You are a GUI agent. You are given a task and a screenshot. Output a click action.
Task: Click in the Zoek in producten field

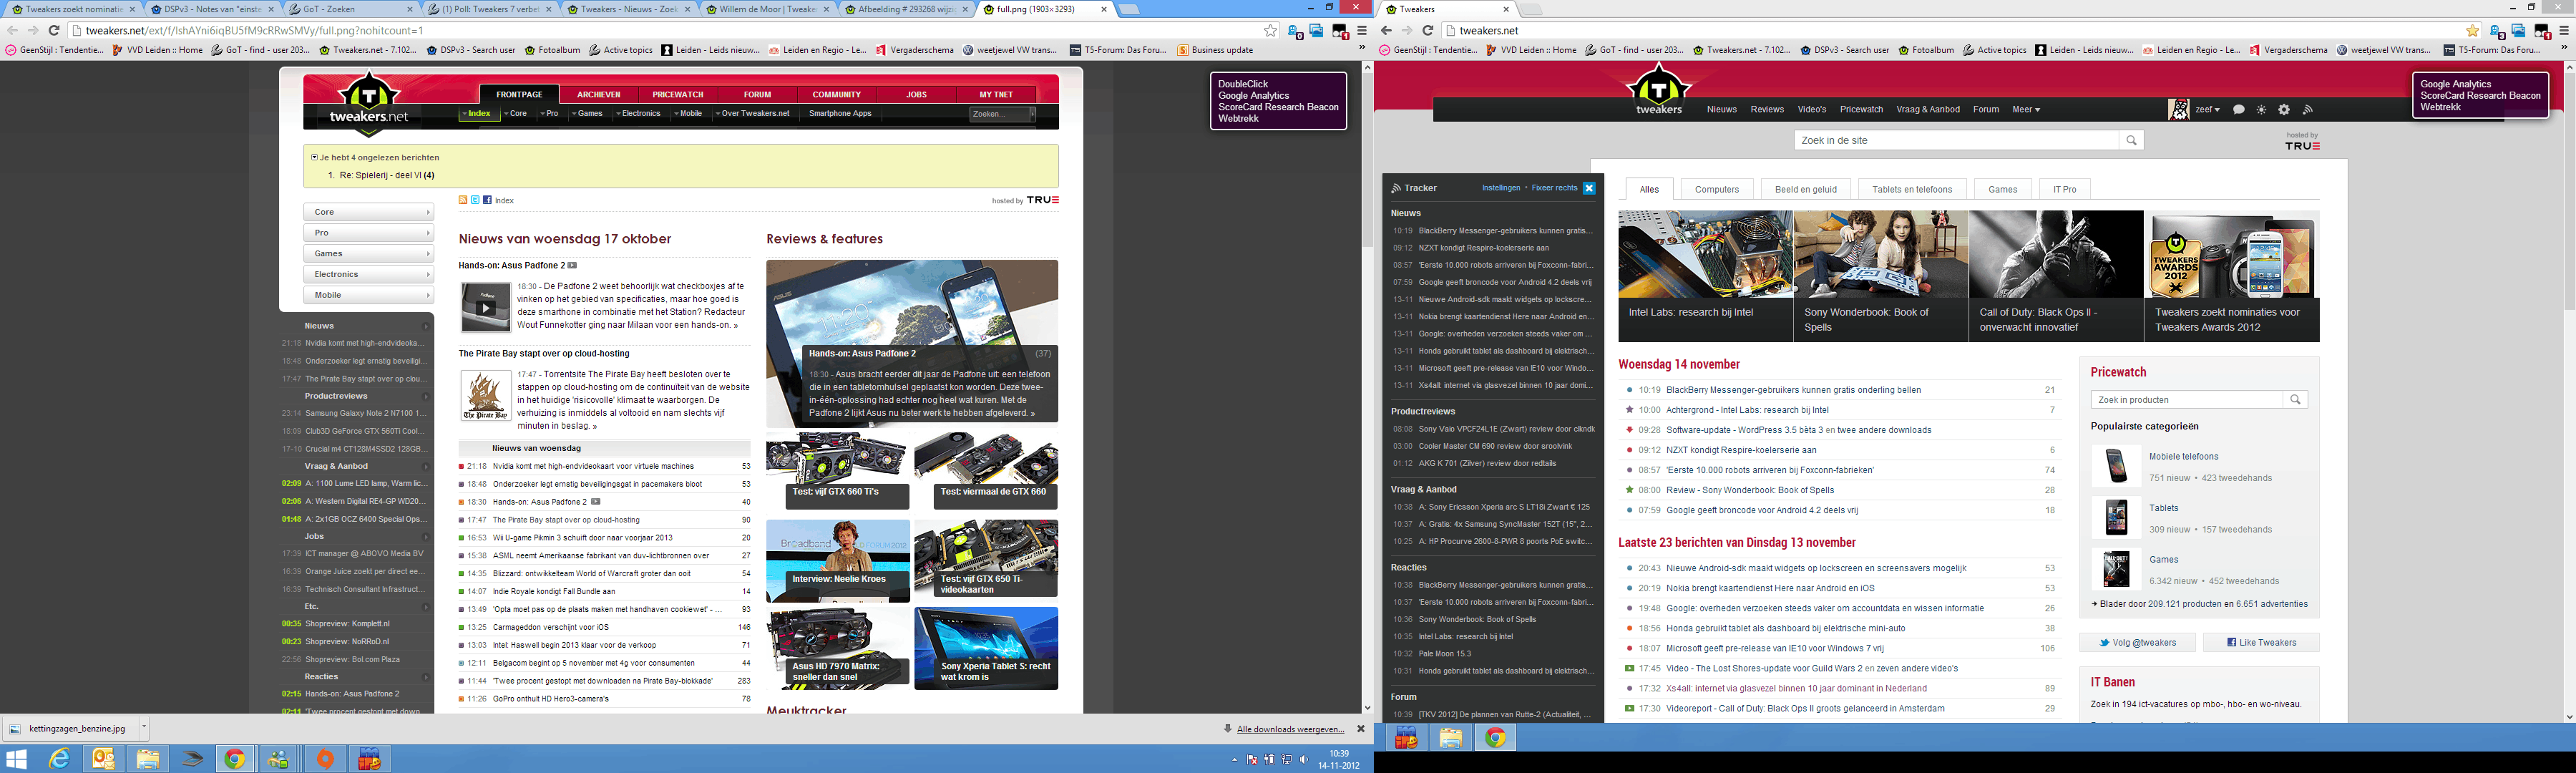point(2186,400)
